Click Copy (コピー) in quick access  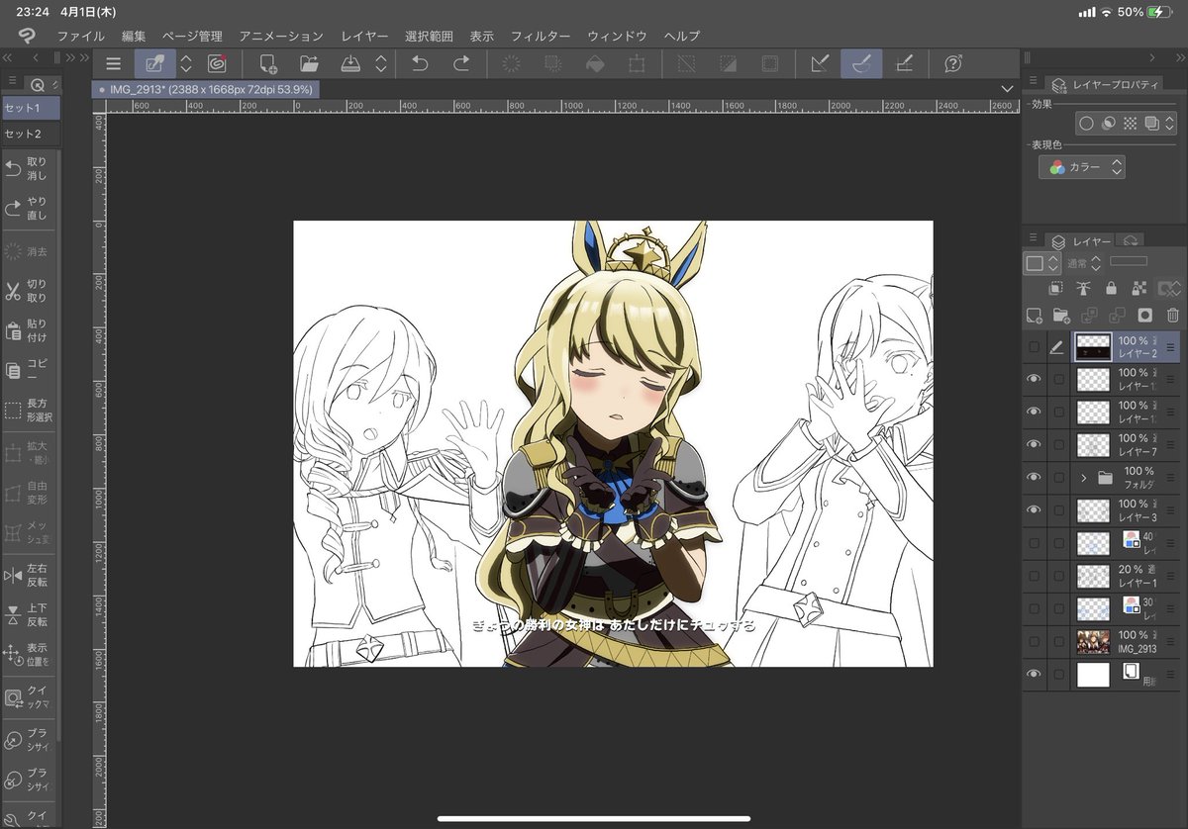(x=28, y=371)
